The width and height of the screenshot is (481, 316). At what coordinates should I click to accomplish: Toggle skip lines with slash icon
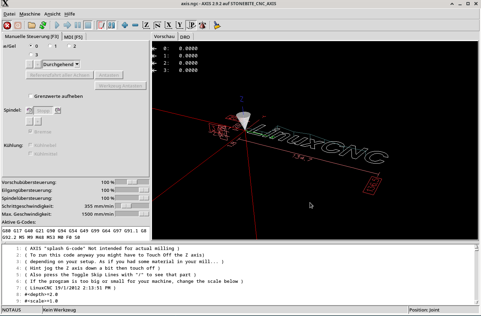click(x=101, y=25)
